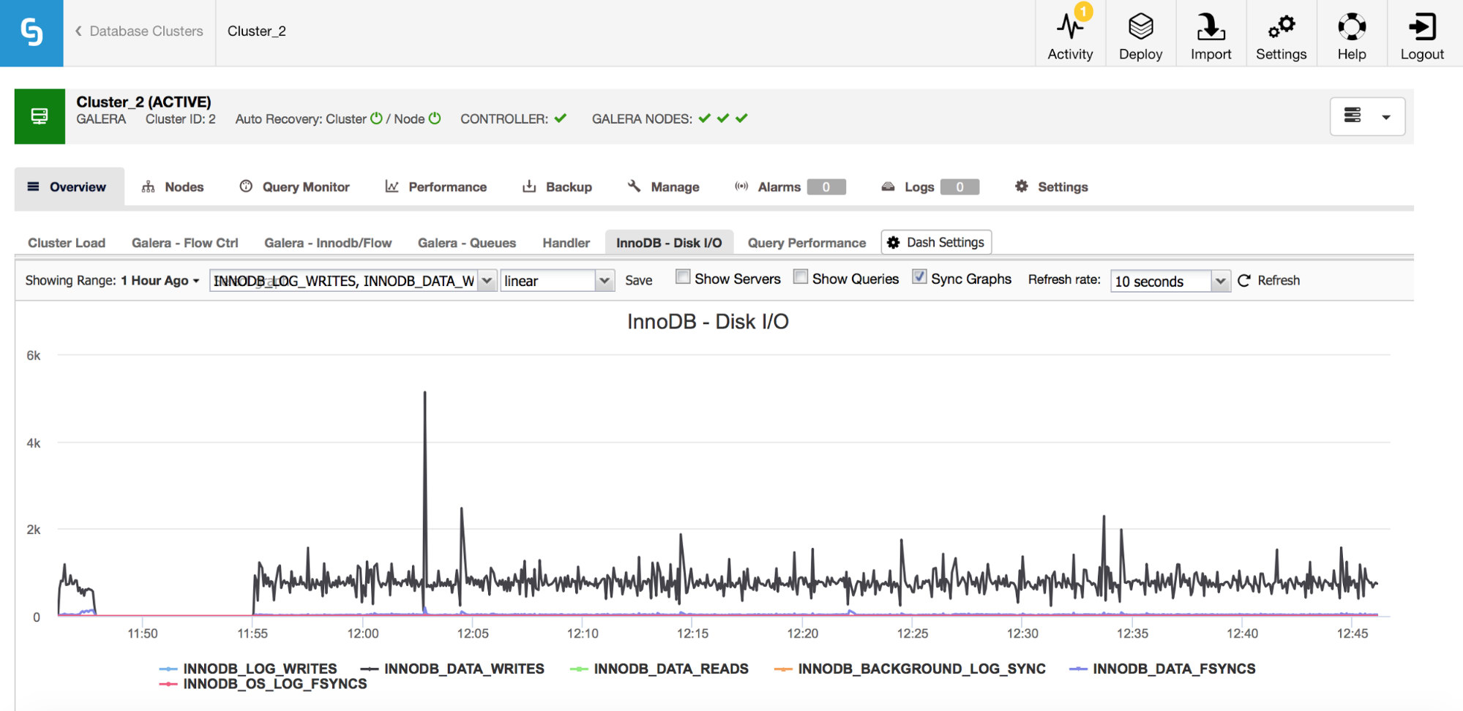The height and width of the screenshot is (711, 1463).
Task: Click the Refresh button
Action: pos(1268,280)
